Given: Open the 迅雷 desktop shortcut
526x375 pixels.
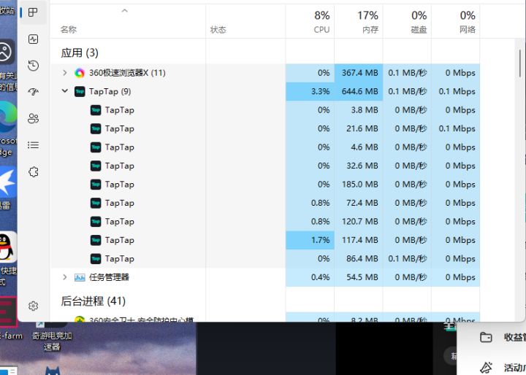Looking at the screenshot, I should point(8,188).
